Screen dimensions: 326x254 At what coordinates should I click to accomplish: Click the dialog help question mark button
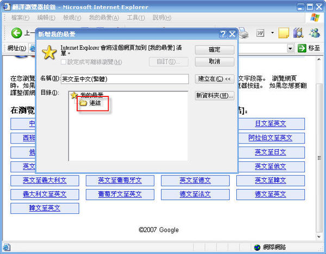pyautogui.click(x=223, y=34)
